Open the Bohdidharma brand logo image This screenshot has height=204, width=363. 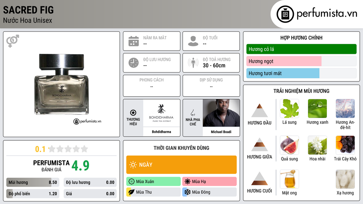pos(161,113)
